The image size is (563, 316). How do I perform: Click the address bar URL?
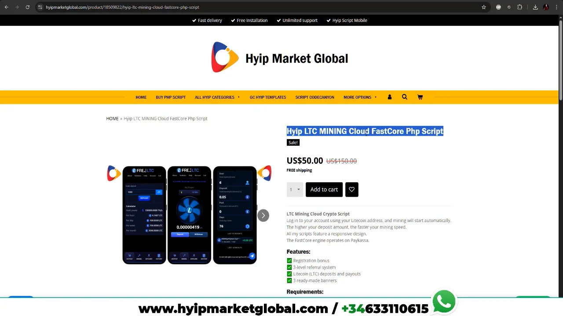tap(123, 7)
